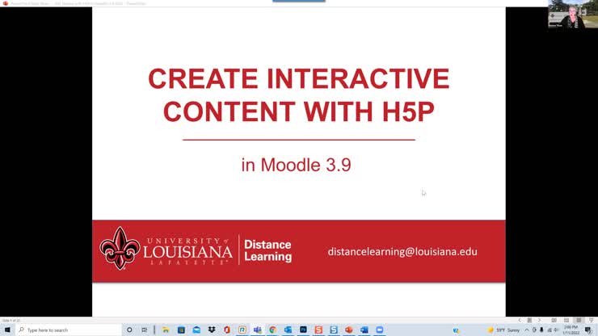Open Snagit orange S icon
Screen dimensions: 598x336
(318, 330)
